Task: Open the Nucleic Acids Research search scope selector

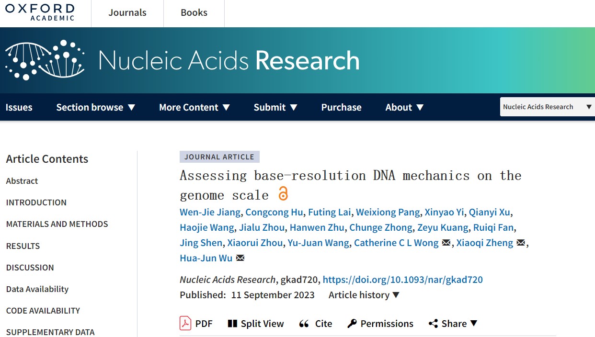Action: (x=547, y=107)
